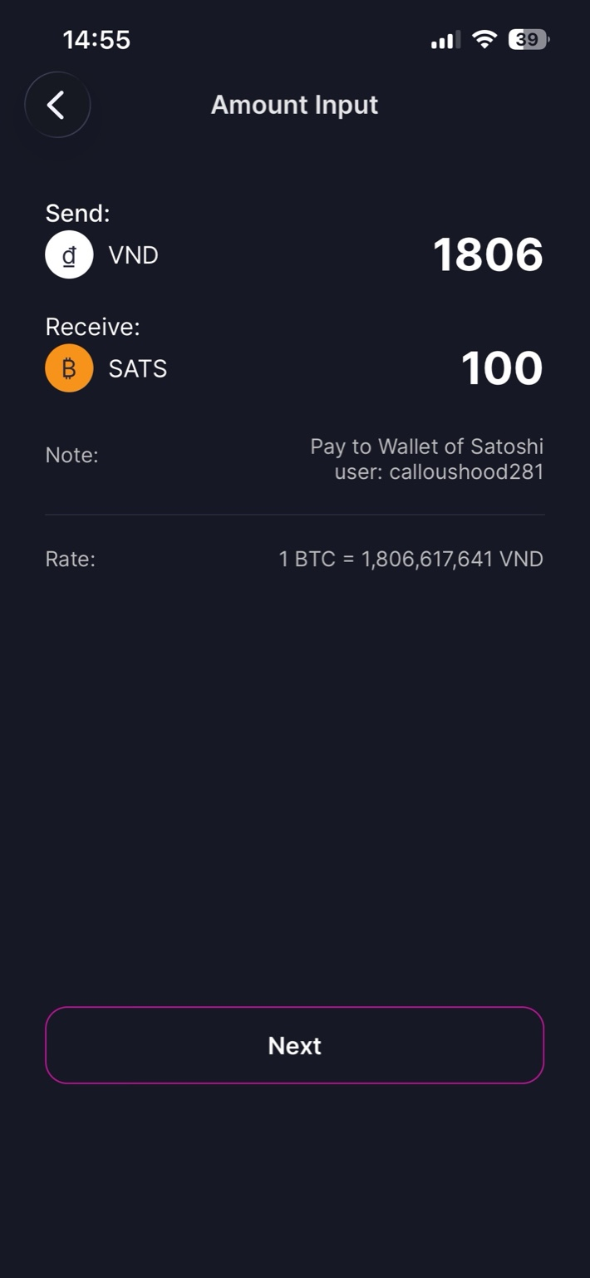590x1278 pixels.
Task: Edit the 1806 send amount
Action: tap(488, 254)
